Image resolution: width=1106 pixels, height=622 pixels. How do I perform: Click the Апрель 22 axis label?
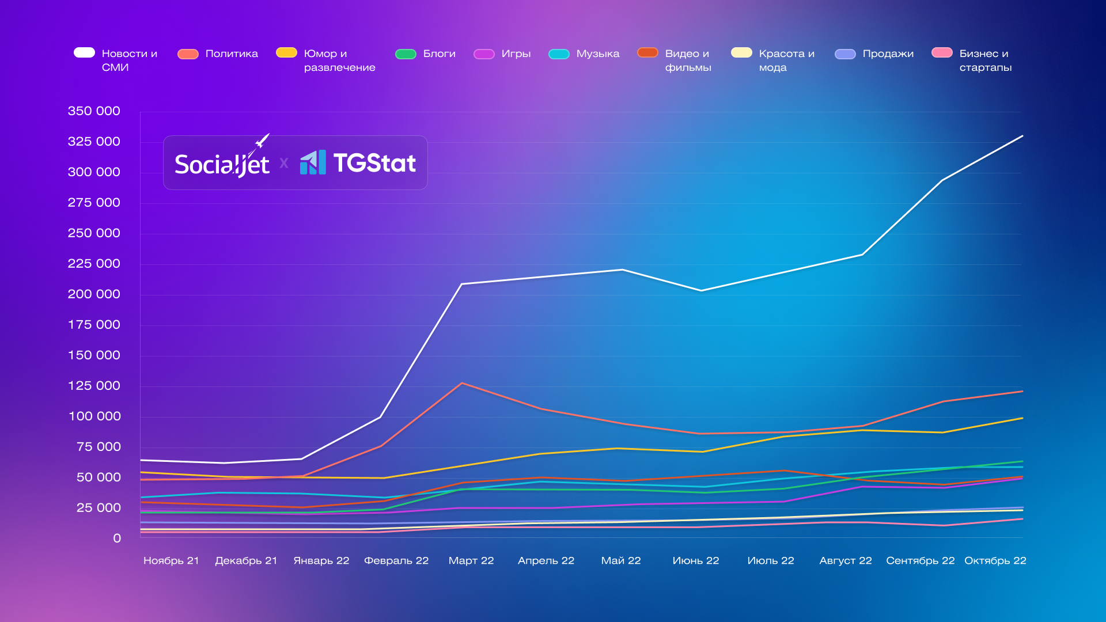pos(546,560)
